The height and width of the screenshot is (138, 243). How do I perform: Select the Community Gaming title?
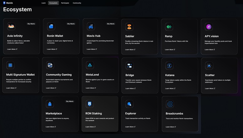tap(59, 75)
